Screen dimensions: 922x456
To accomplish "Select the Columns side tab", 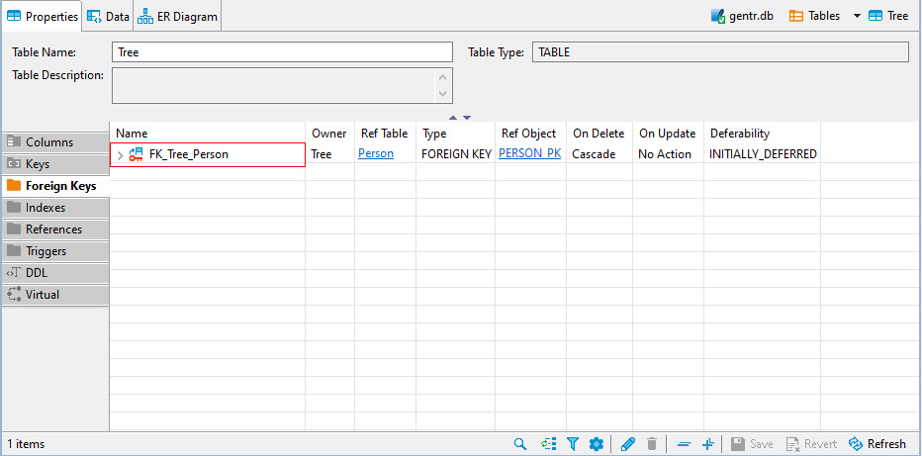I will coord(55,142).
